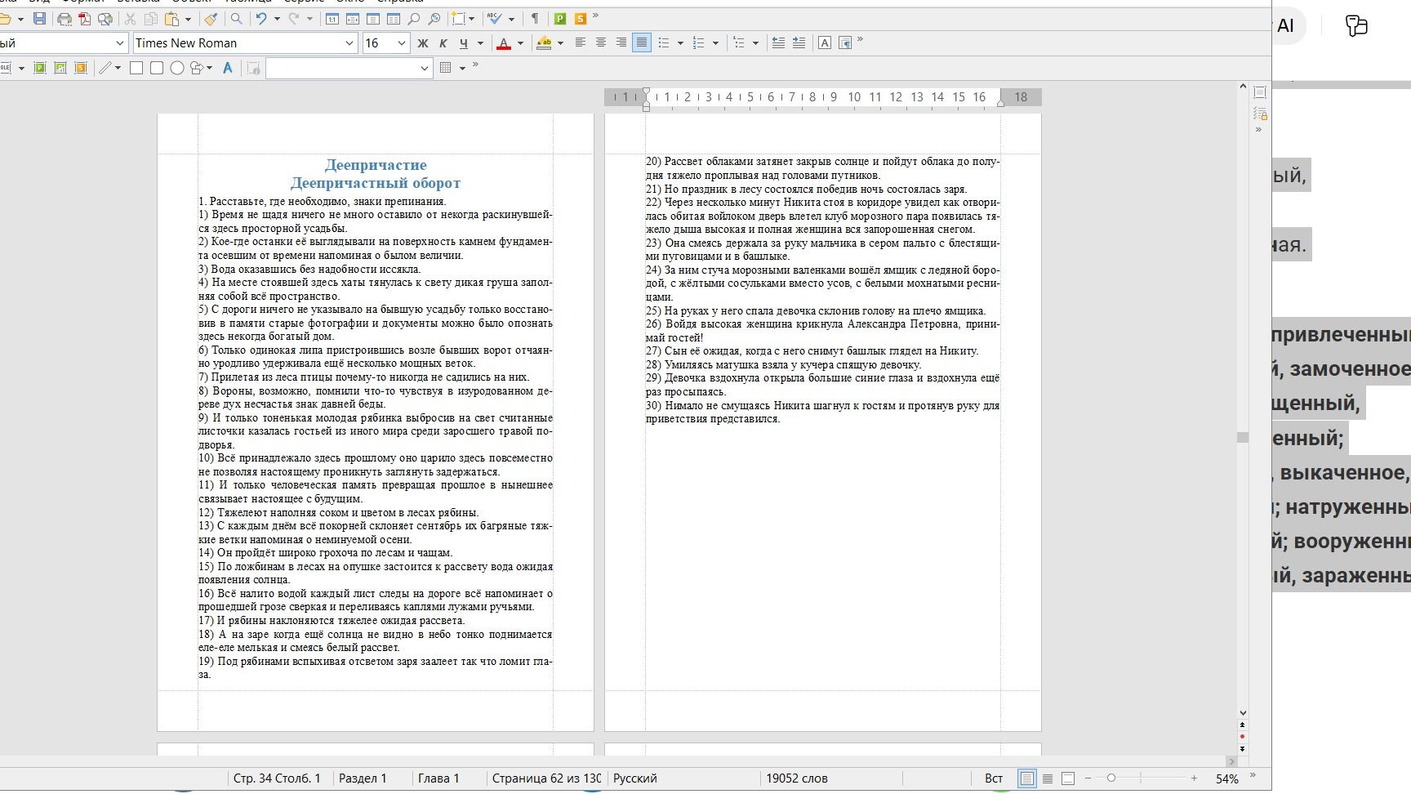Expand the spell check options arrow
This screenshot has width=1411, height=794.
[x=511, y=19]
